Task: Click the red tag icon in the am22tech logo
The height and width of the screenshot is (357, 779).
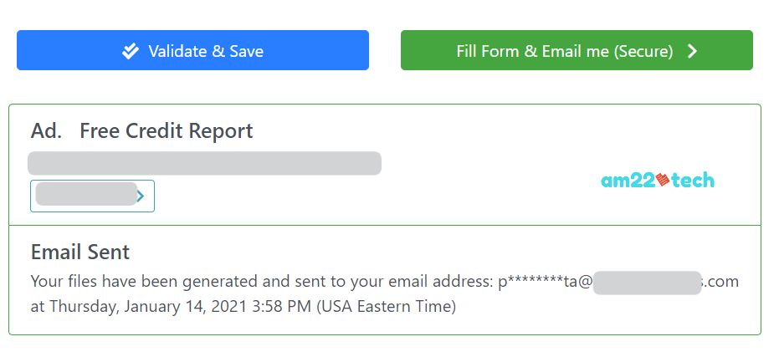Action: (x=662, y=179)
